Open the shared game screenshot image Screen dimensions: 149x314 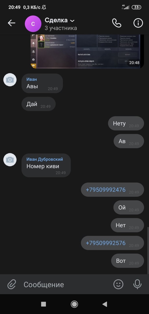[x=87, y=51]
